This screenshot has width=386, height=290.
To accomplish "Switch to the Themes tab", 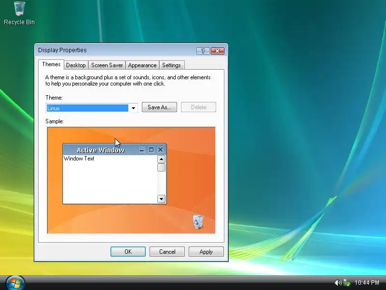I will [51, 64].
